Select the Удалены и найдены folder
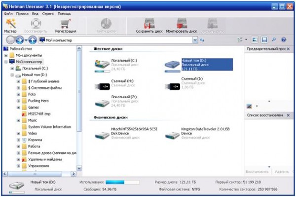The image size is (296, 197). (45, 159)
